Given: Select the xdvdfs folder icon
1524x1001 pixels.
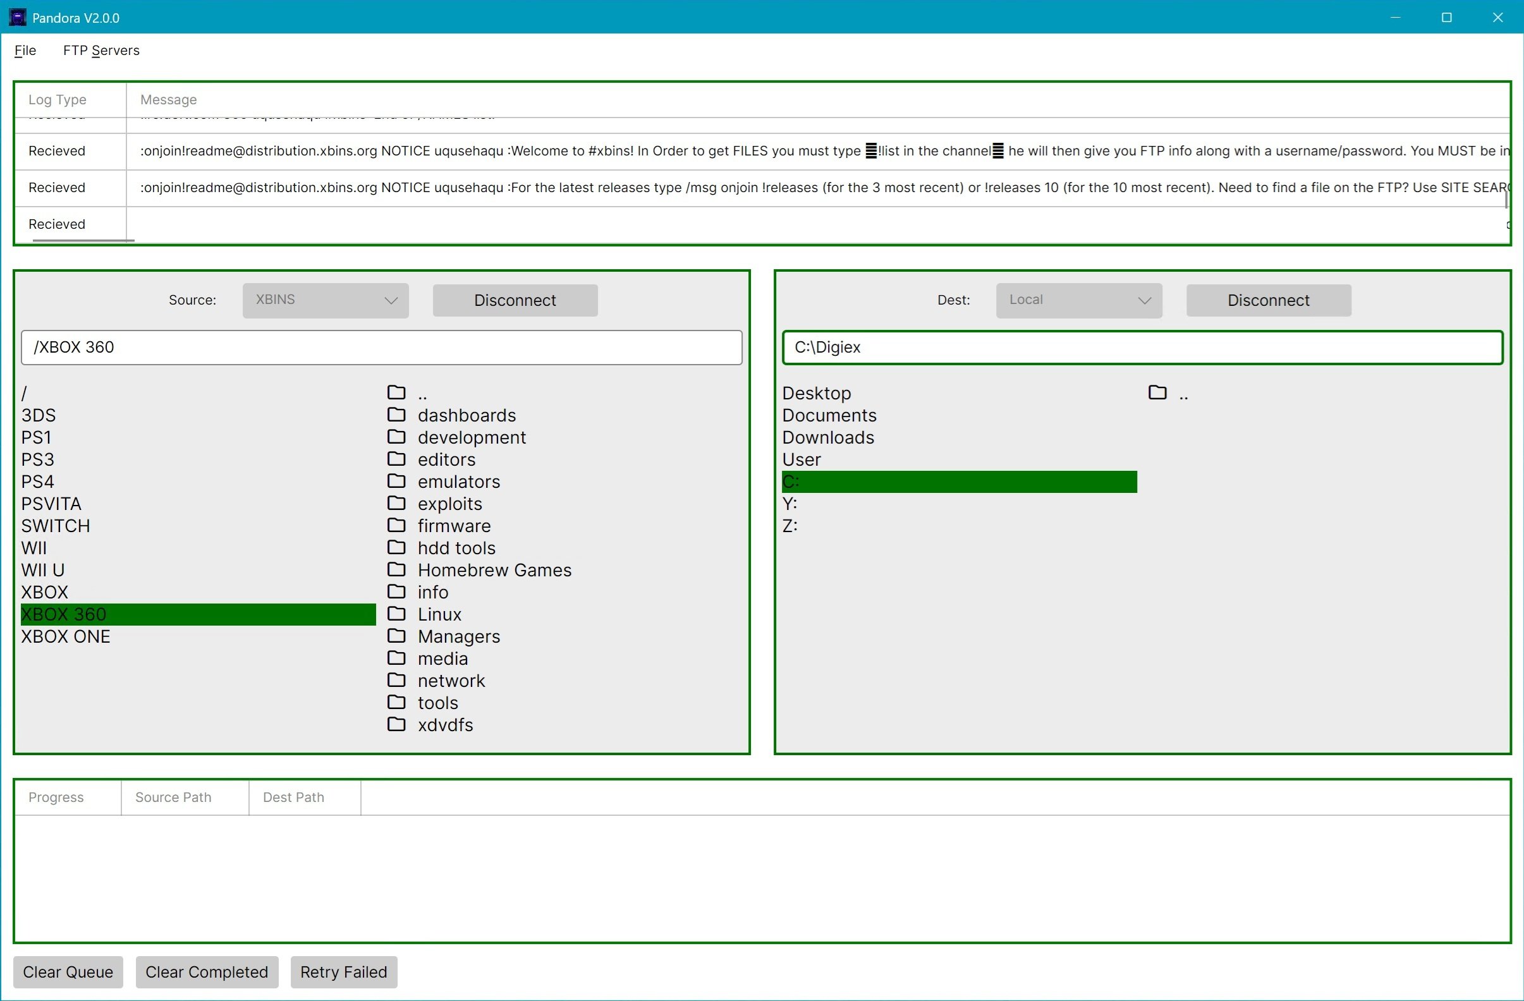Looking at the screenshot, I should [x=396, y=724].
